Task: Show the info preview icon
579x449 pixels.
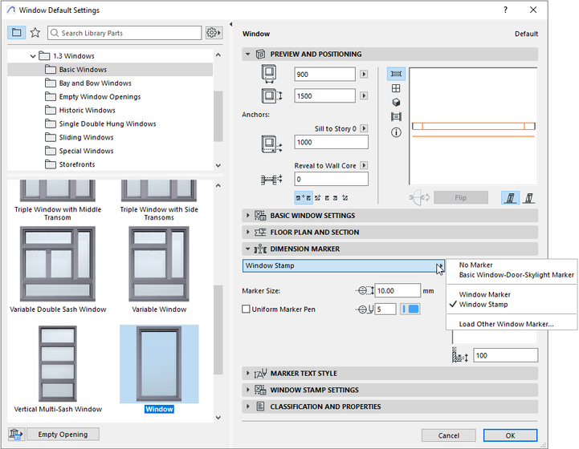Action: pyautogui.click(x=396, y=132)
